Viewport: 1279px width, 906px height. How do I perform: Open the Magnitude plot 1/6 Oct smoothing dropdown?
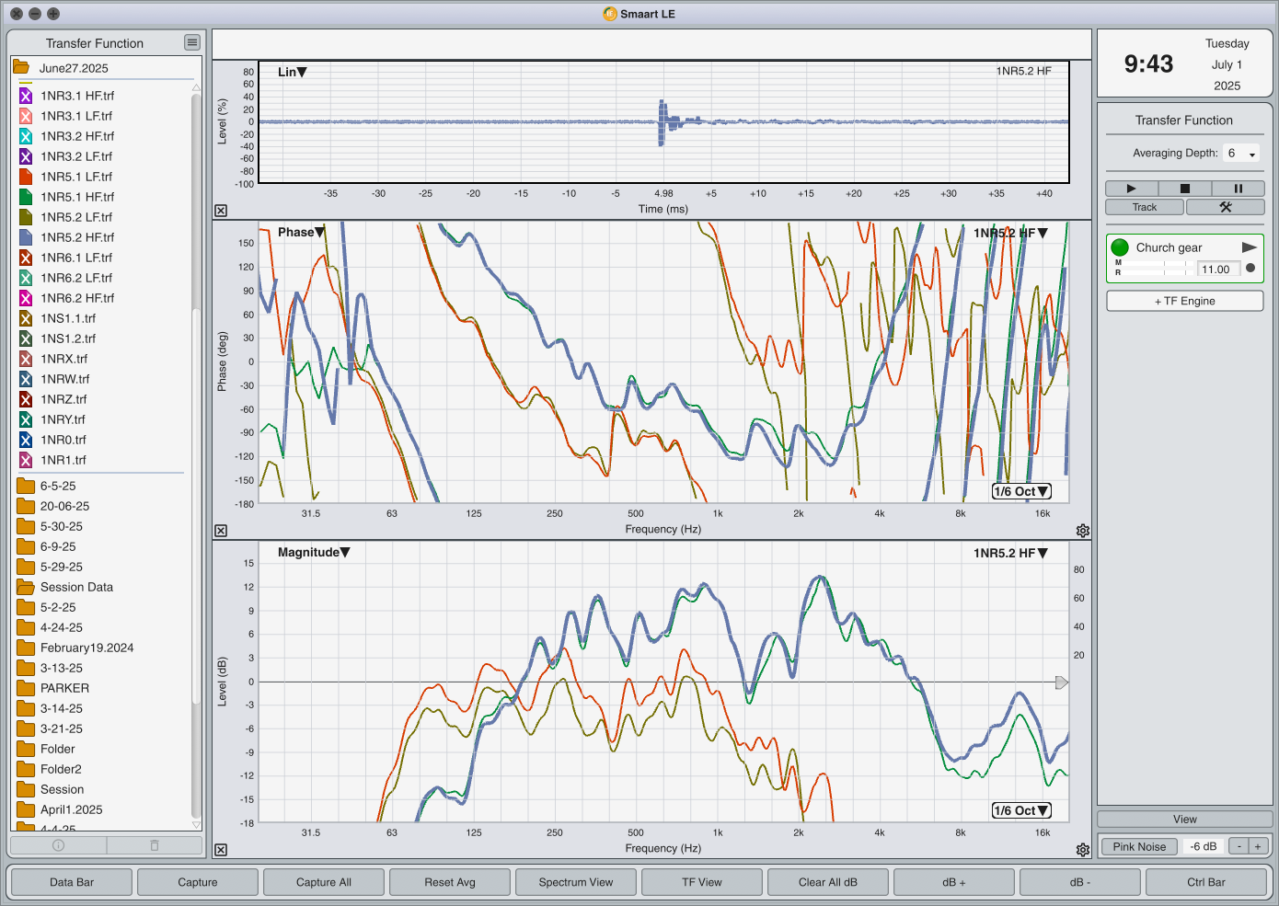[1021, 810]
